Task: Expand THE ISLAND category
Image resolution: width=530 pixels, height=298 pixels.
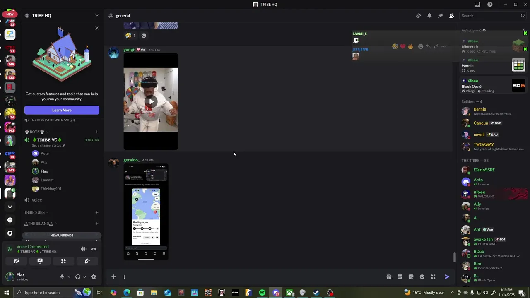Action: tap(41, 223)
